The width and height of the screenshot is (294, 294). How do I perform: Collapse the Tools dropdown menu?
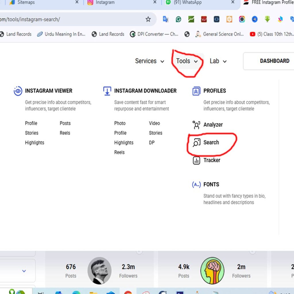[x=187, y=61]
